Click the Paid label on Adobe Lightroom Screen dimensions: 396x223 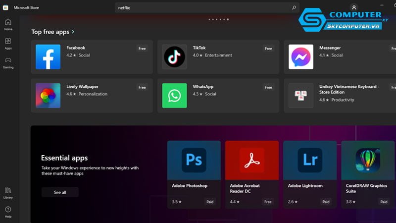(x=326, y=202)
